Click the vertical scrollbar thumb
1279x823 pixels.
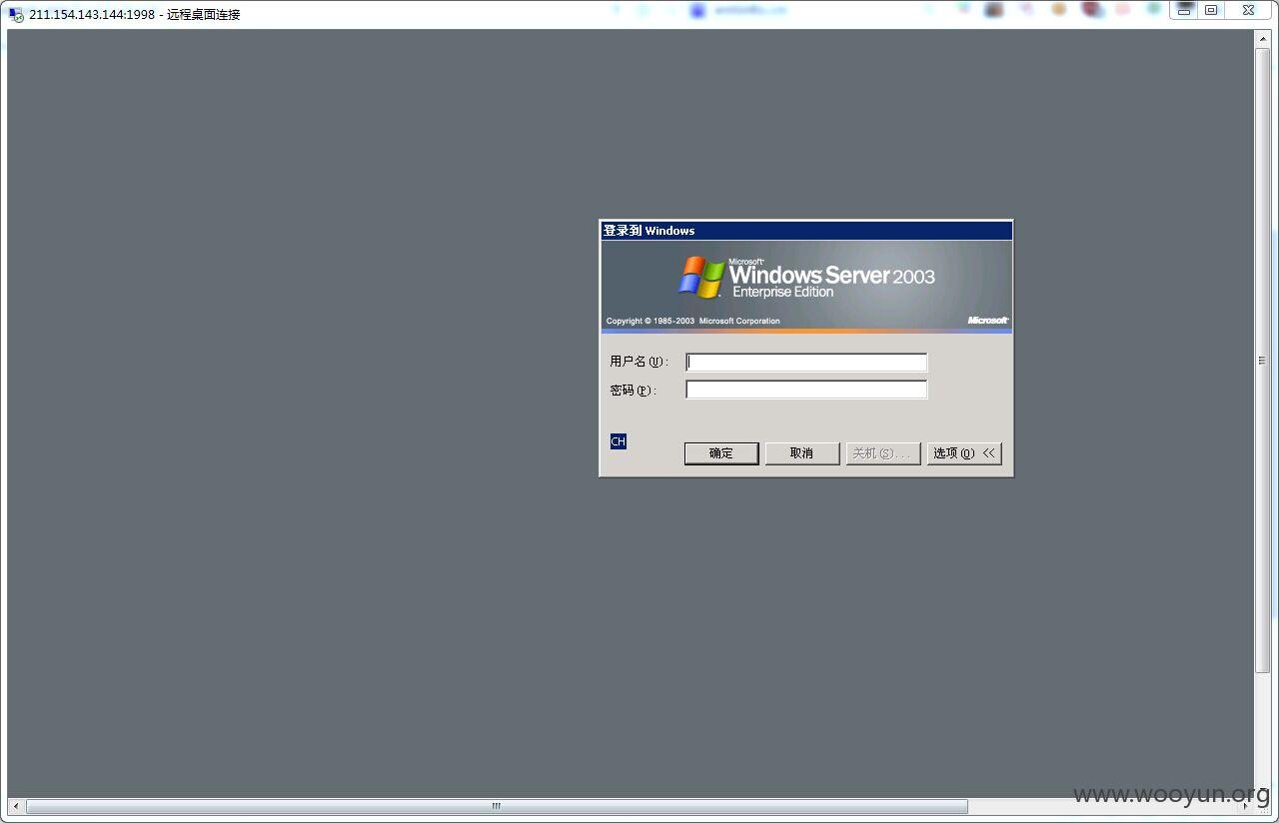coord(1262,360)
